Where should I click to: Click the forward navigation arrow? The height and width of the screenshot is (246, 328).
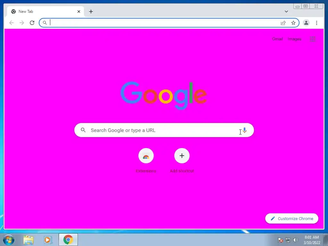22,23
